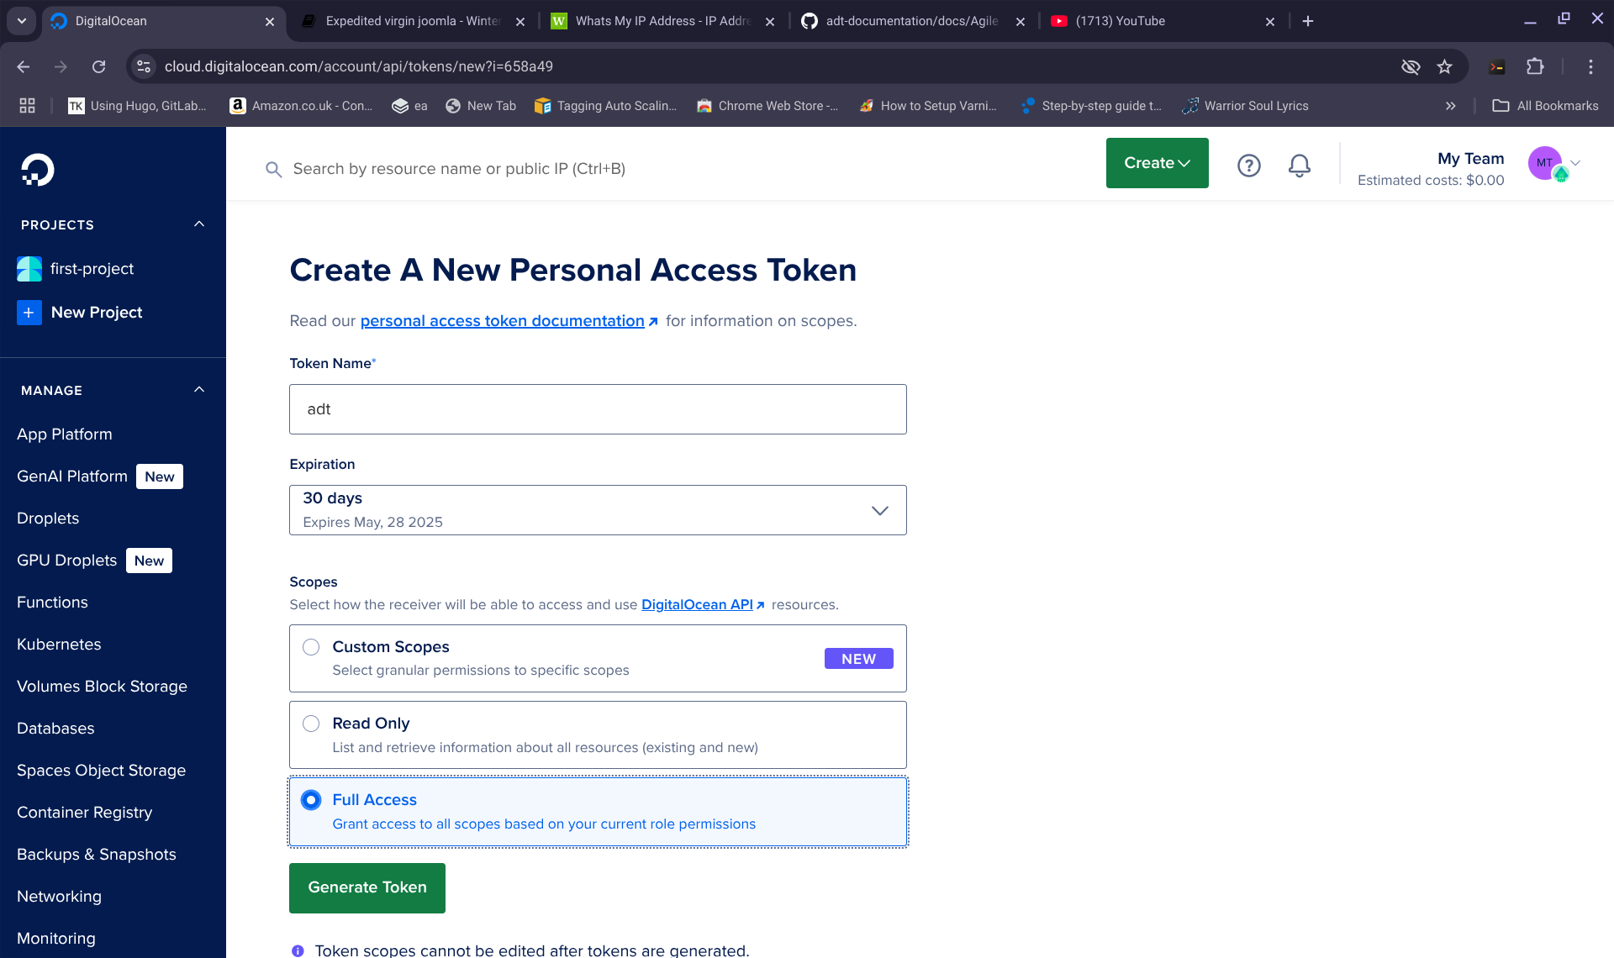Image resolution: width=1614 pixels, height=958 pixels.
Task: Click the Generate Token button
Action: pyautogui.click(x=367, y=887)
